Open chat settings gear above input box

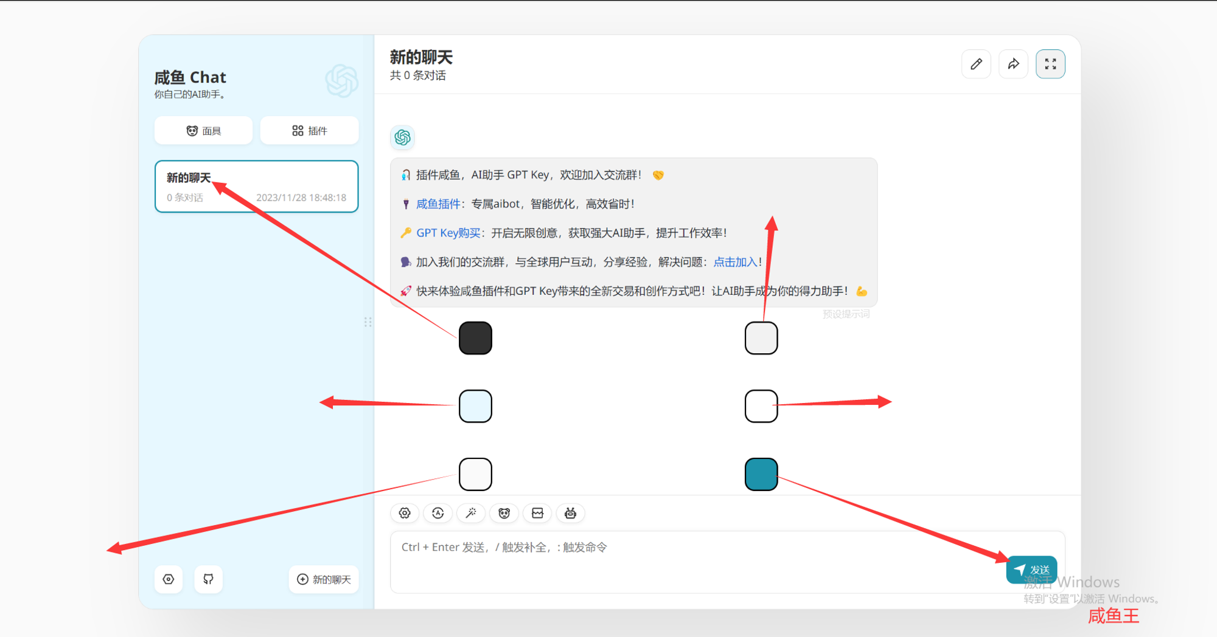(x=405, y=514)
